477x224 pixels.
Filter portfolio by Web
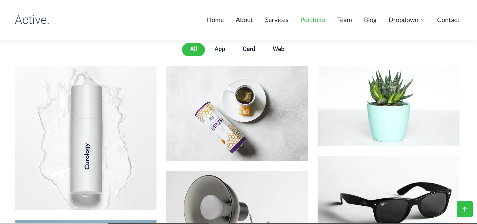[278, 49]
